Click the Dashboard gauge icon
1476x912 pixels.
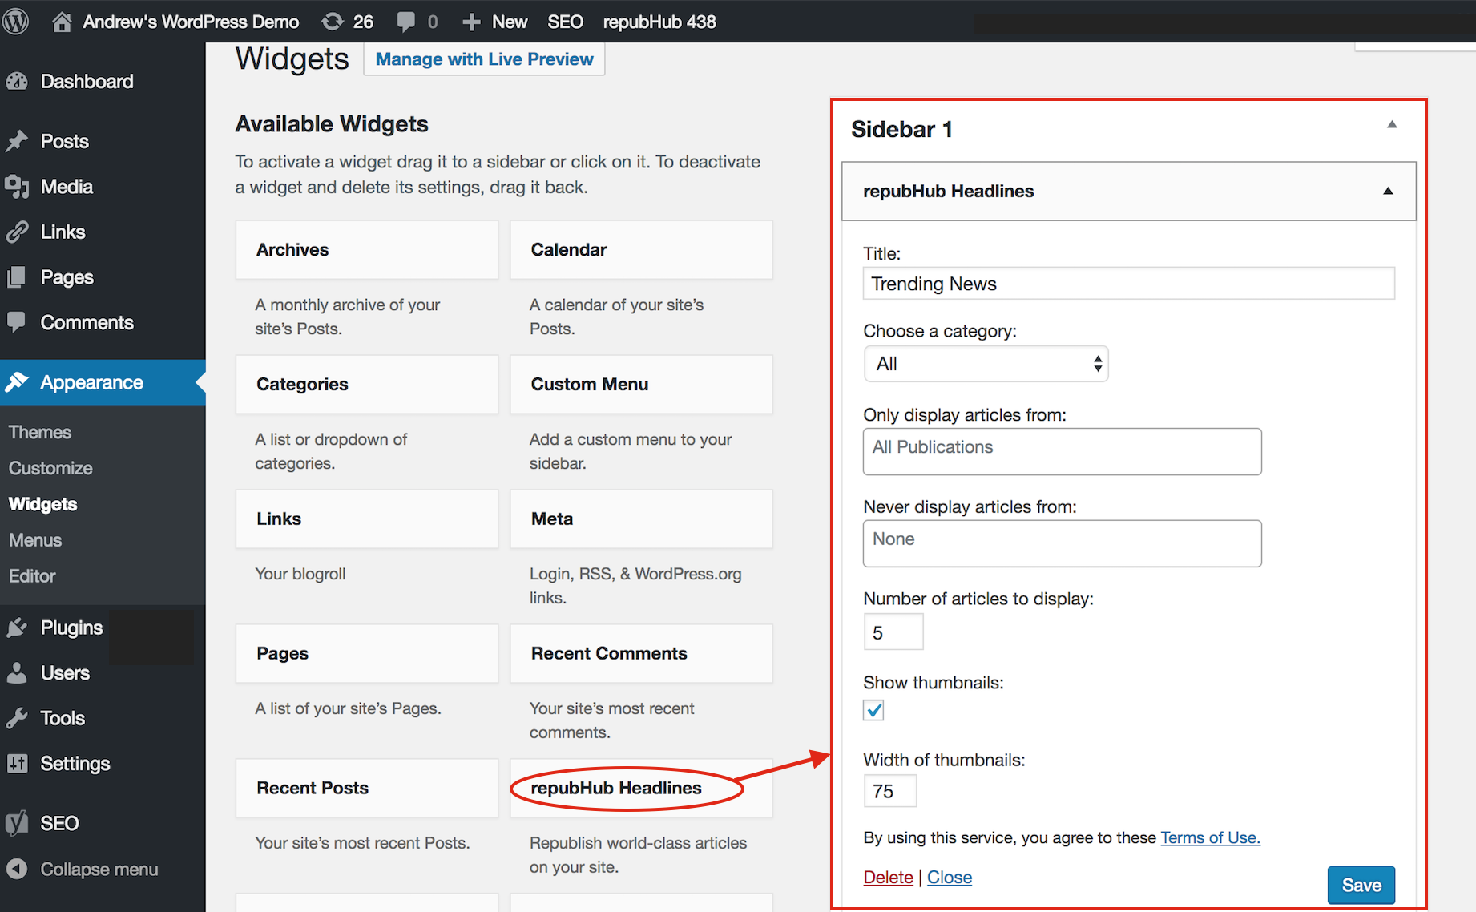(17, 81)
